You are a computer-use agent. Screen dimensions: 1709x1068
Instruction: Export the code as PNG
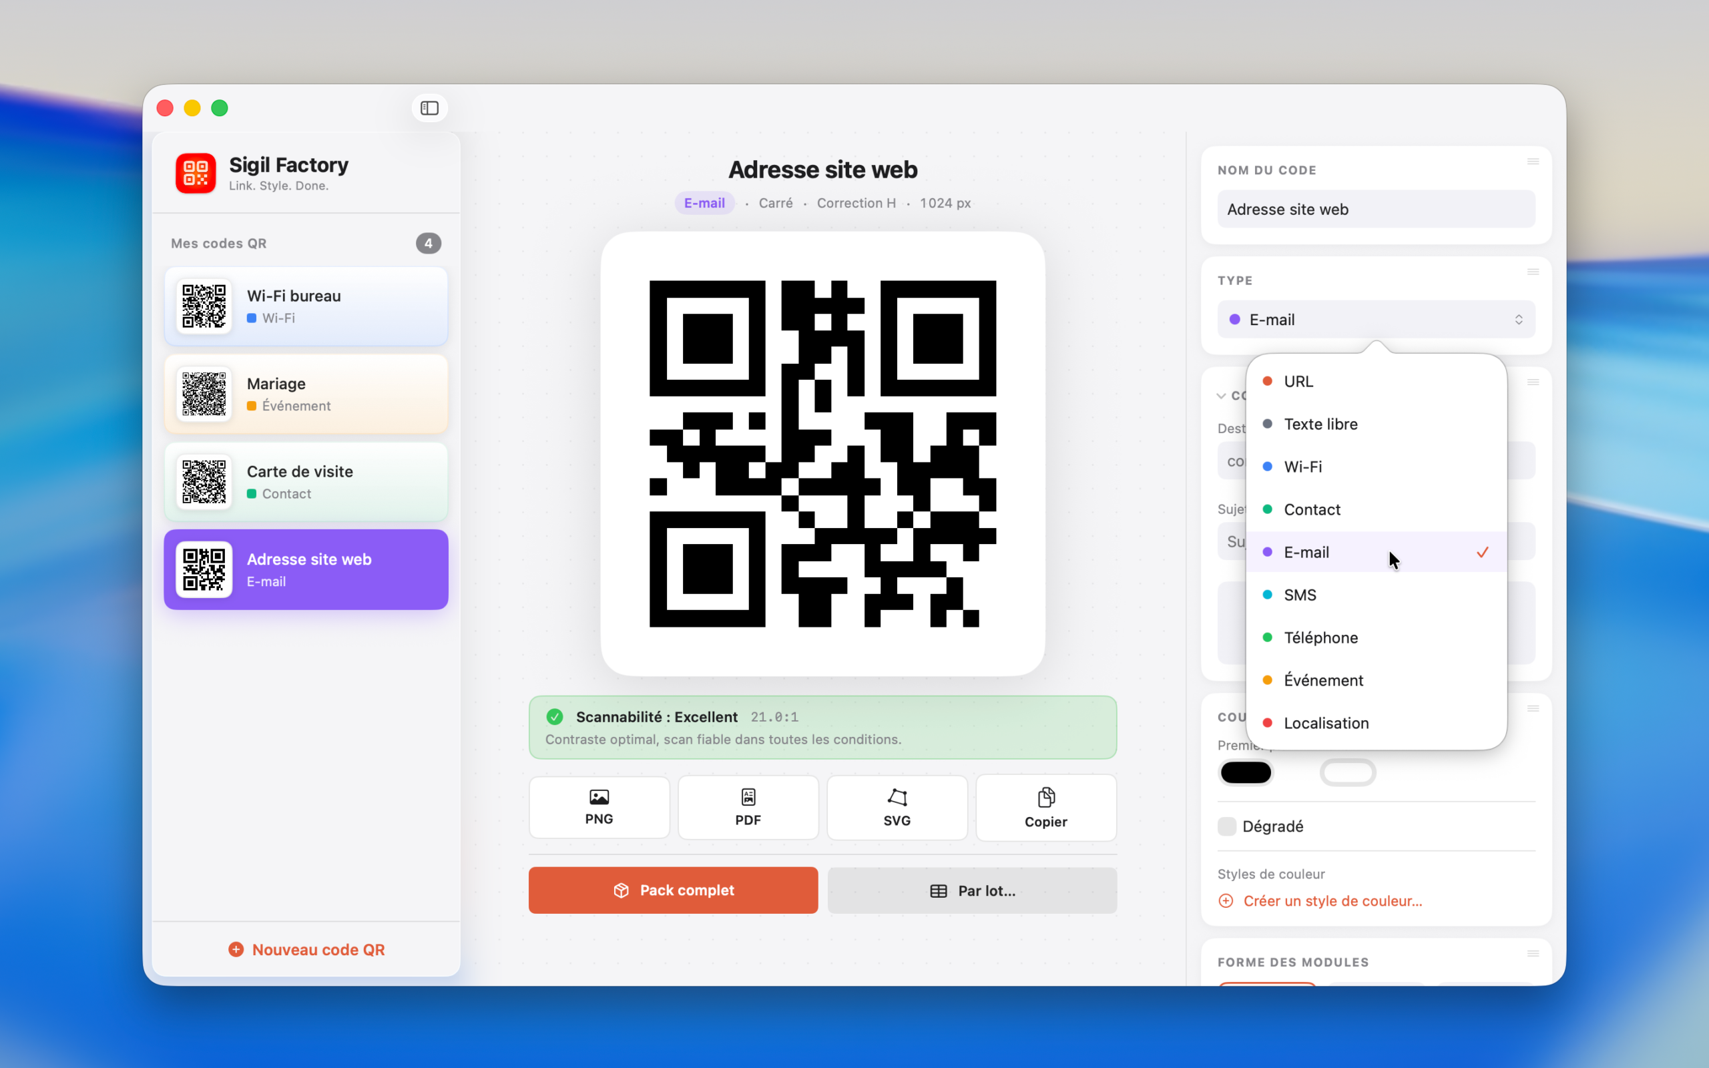click(x=599, y=808)
